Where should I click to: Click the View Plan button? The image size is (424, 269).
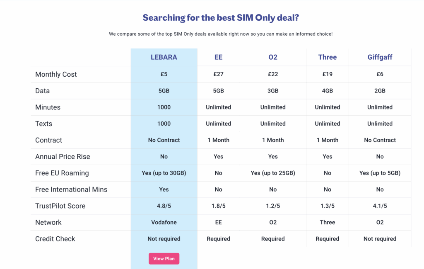pyautogui.click(x=164, y=259)
